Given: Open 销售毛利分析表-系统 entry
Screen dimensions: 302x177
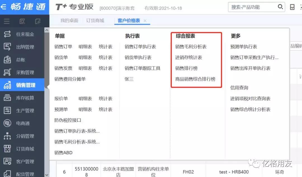Looking at the screenshot, I should coord(77,142).
